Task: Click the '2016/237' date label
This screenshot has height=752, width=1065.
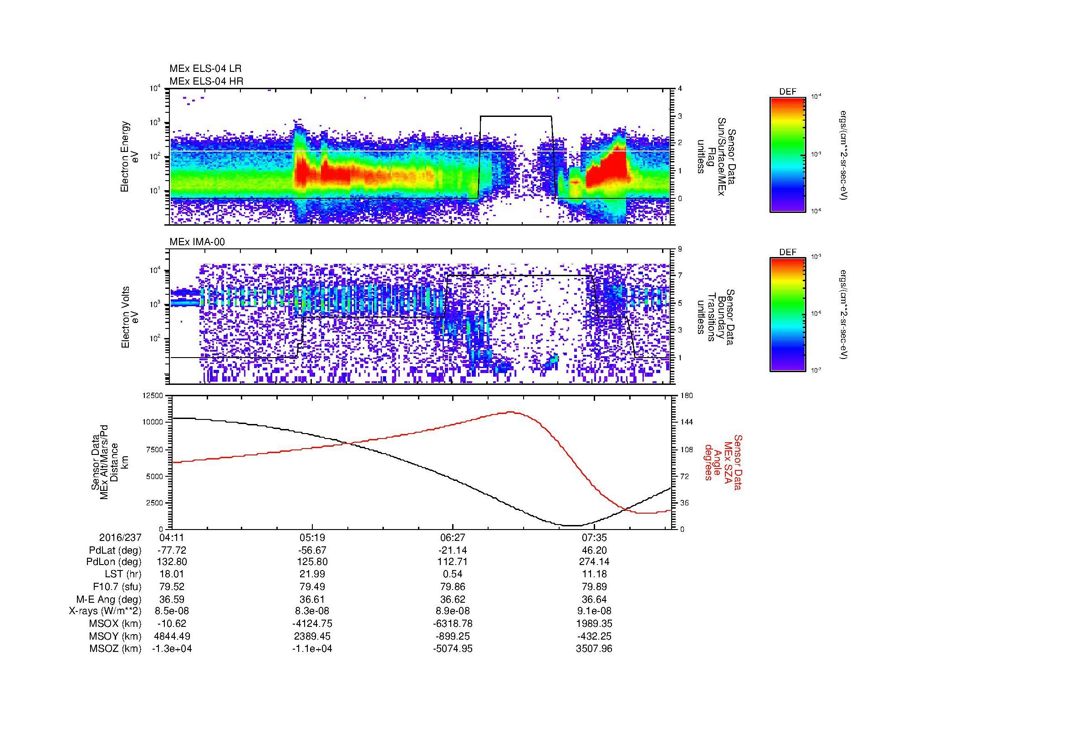Action: pos(120,537)
